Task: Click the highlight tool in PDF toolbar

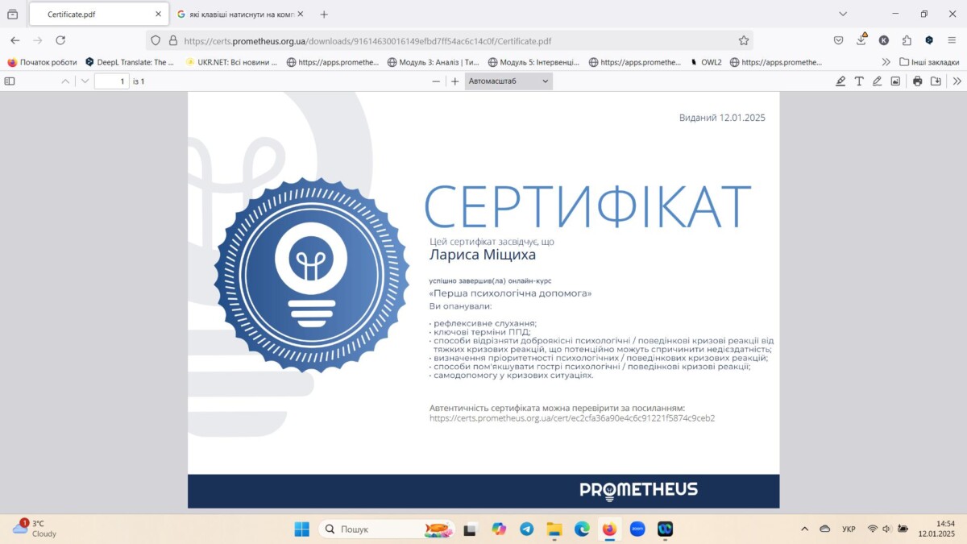Action: tap(840, 81)
